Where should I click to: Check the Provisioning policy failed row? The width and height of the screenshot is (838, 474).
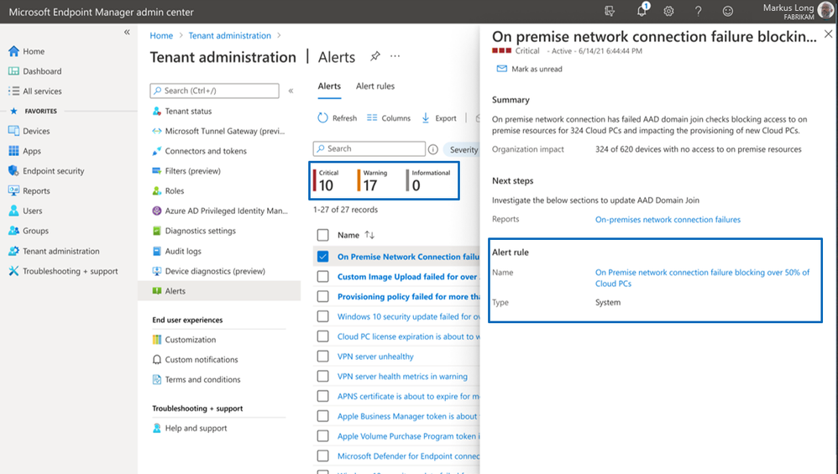coord(322,296)
